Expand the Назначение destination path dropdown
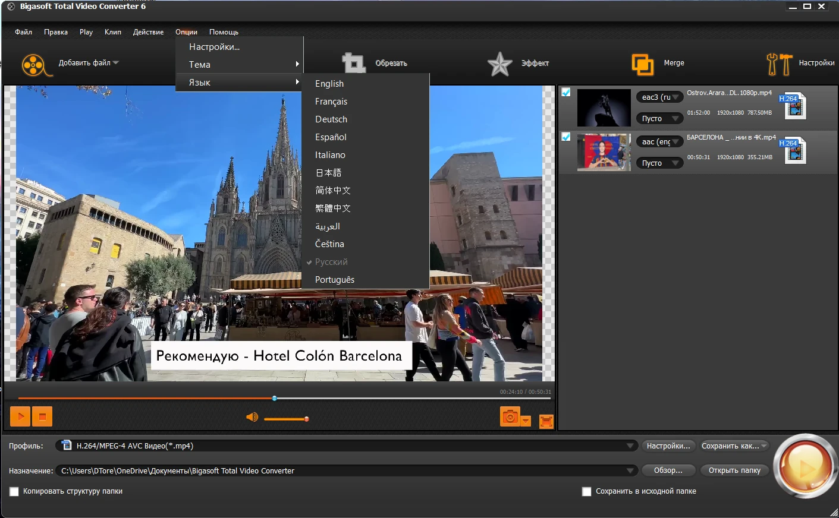Image resolution: width=839 pixels, height=518 pixels. click(x=630, y=471)
